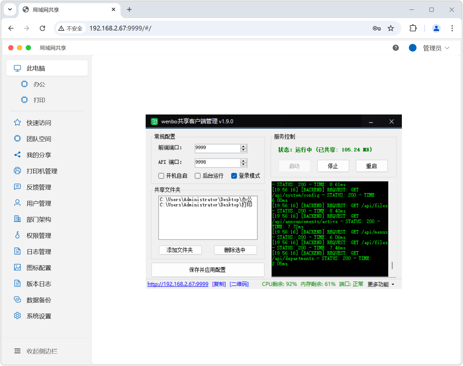Open the http://192.168.2.67:9999 link

[x=178, y=284]
